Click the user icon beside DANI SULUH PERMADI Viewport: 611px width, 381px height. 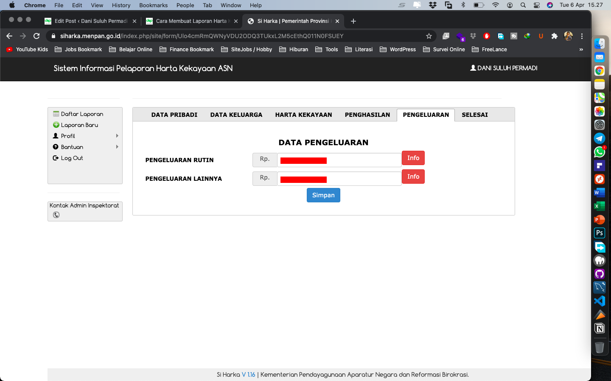(473, 68)
